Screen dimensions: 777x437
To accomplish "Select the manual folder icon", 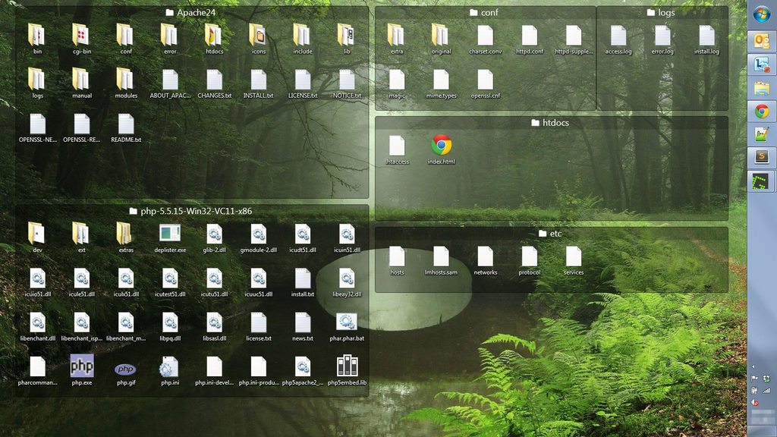I will 82,83.
